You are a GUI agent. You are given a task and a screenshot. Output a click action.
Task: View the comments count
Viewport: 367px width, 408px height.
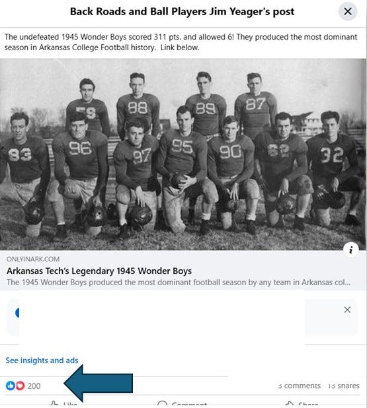300,386
